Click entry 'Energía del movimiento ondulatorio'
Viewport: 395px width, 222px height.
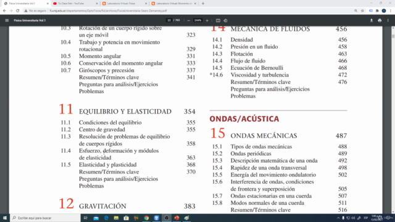pyautogui.click(x=273, y=175)
